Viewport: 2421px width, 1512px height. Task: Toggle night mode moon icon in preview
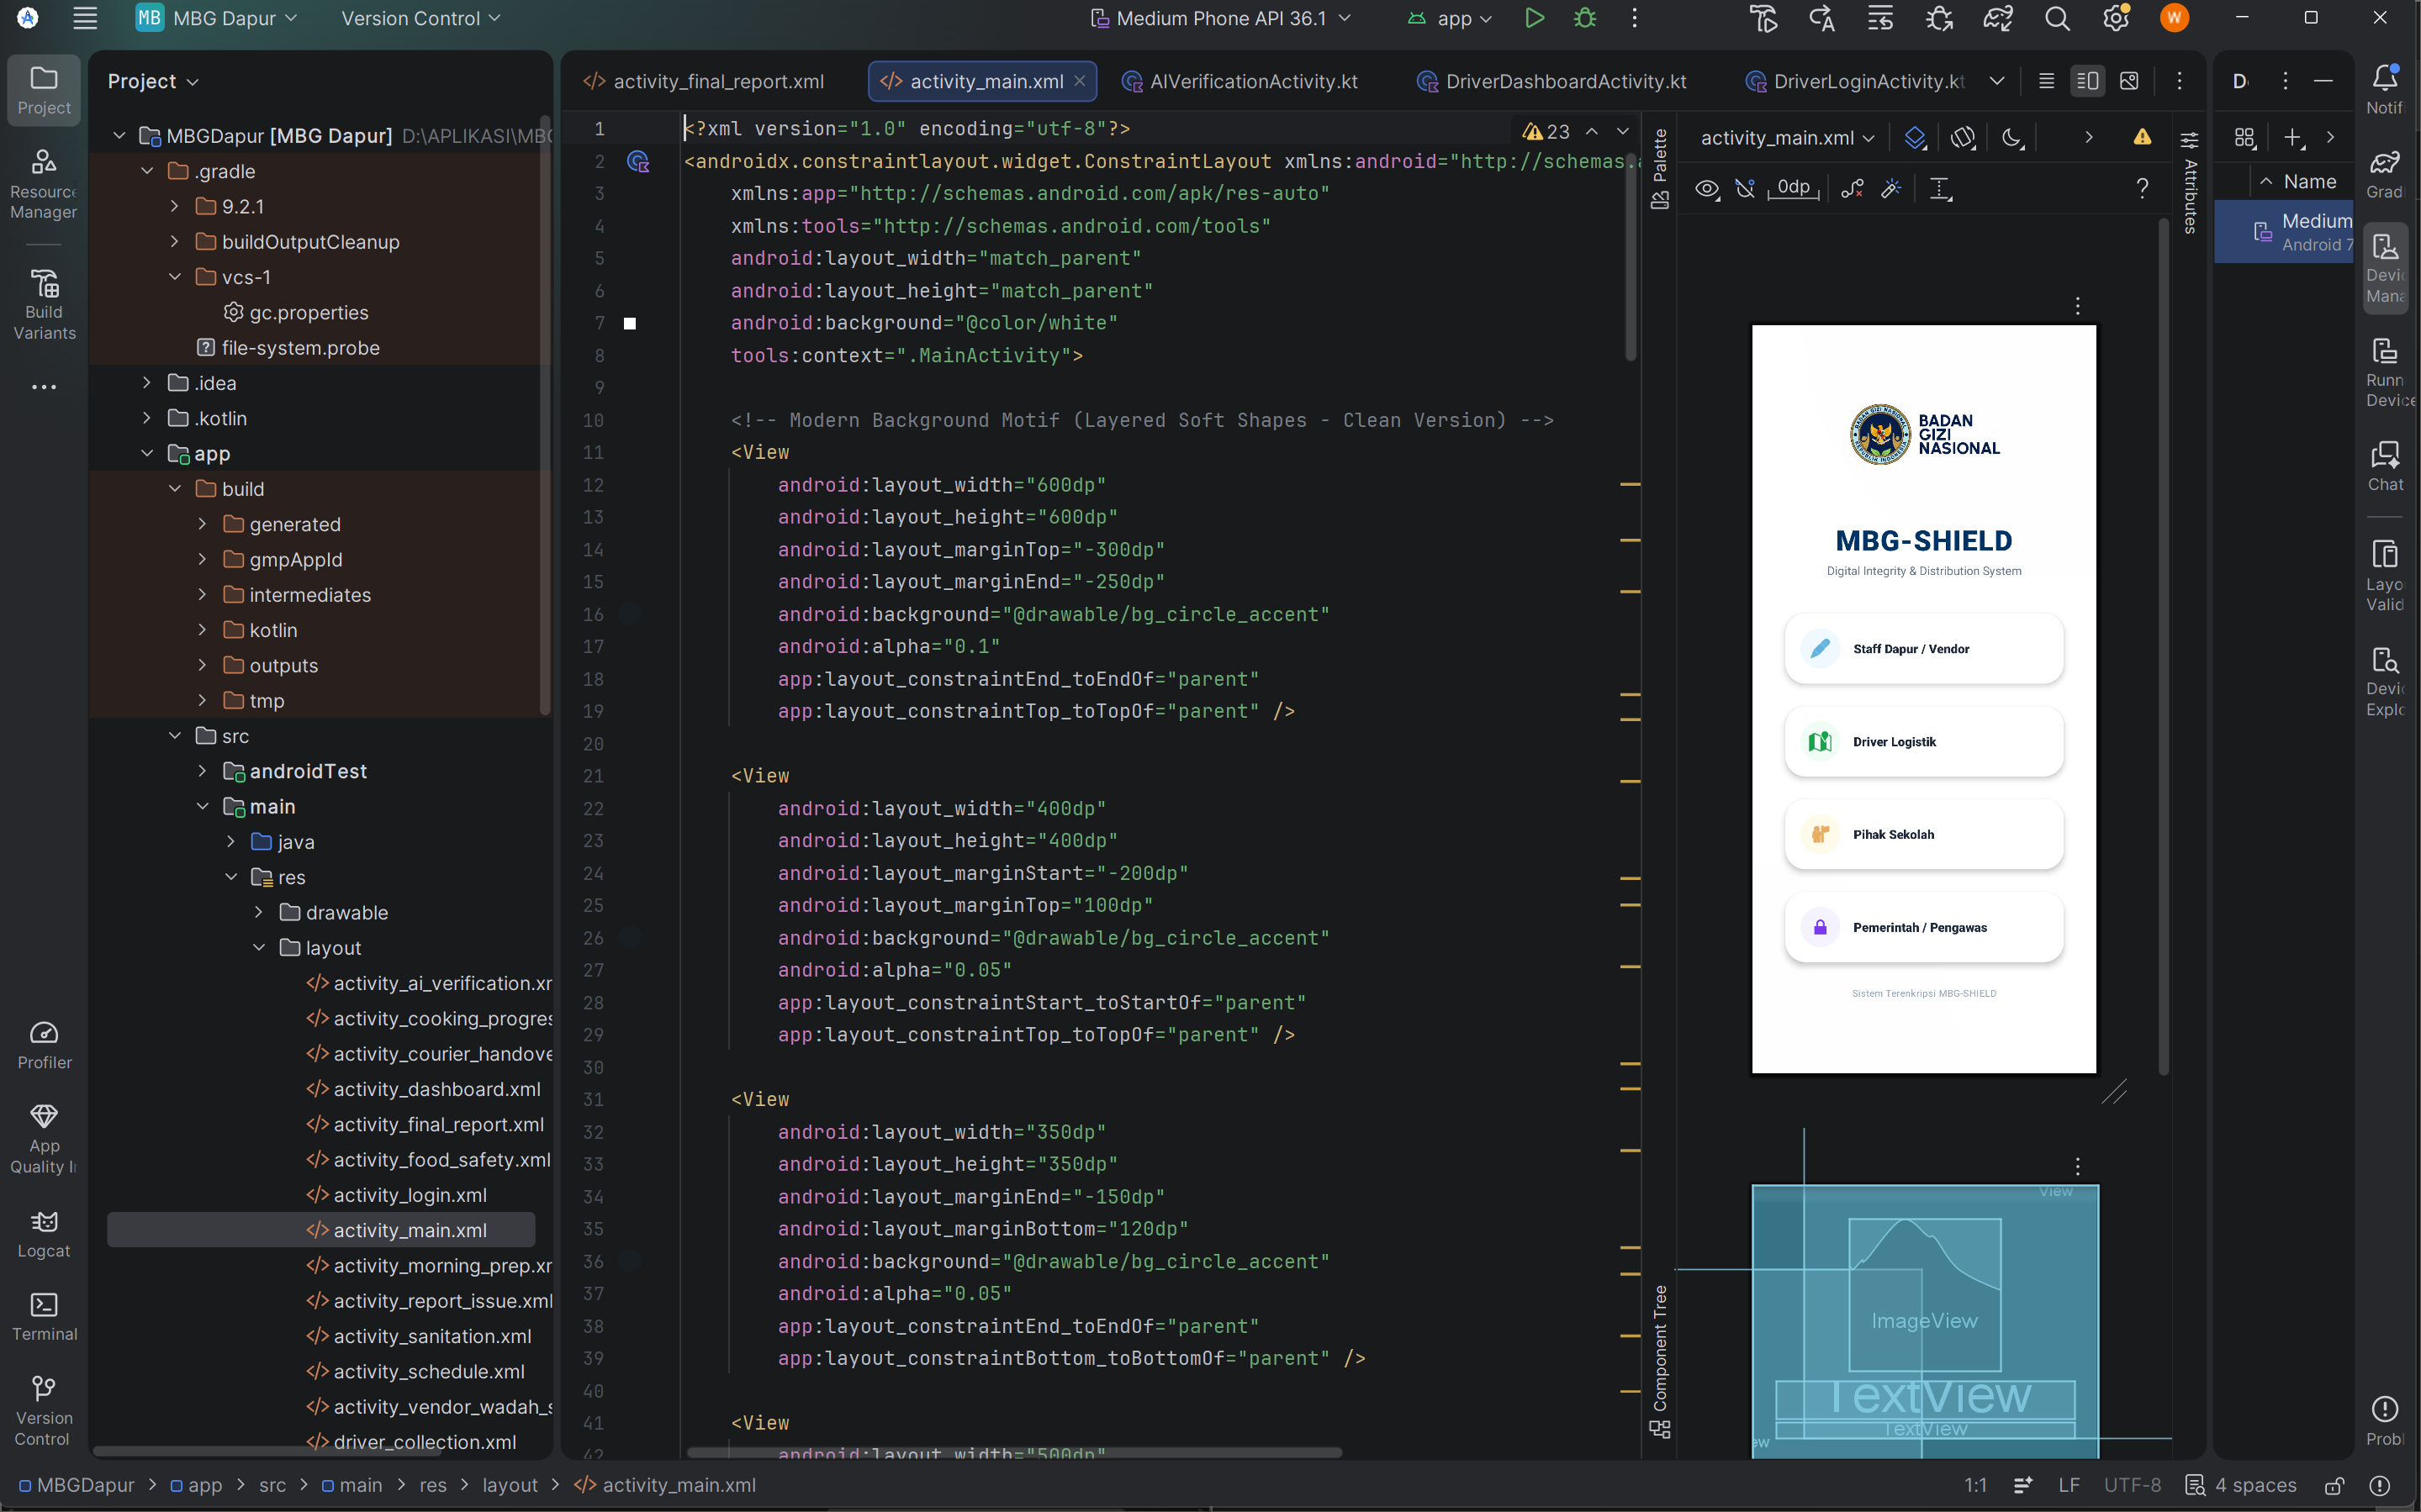tap(2013, 137)
